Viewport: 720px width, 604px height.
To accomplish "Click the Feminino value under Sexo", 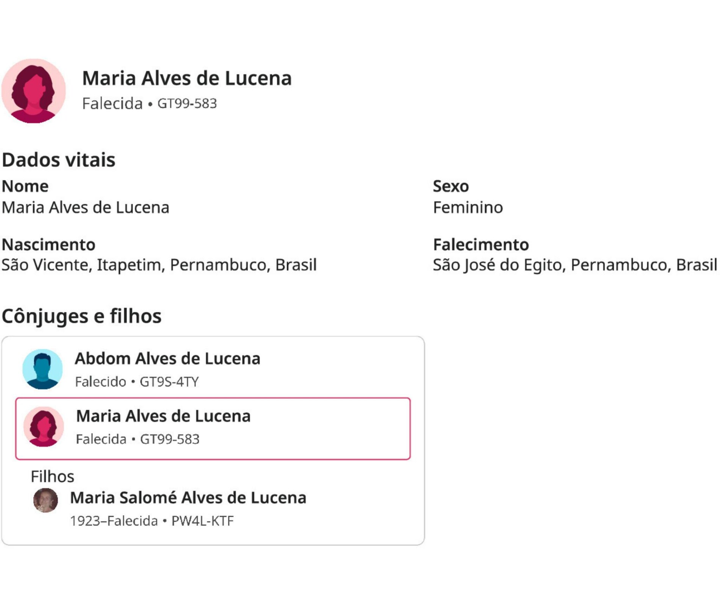I will (x=468, y=207).
